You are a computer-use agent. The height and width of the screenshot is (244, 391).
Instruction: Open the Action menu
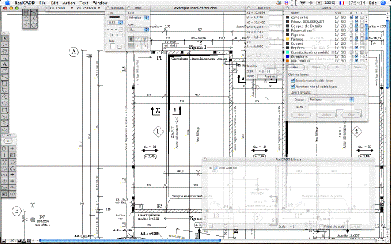69,3
